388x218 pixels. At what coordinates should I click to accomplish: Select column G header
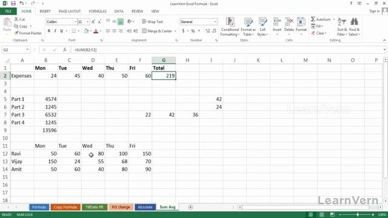[164, 60]
